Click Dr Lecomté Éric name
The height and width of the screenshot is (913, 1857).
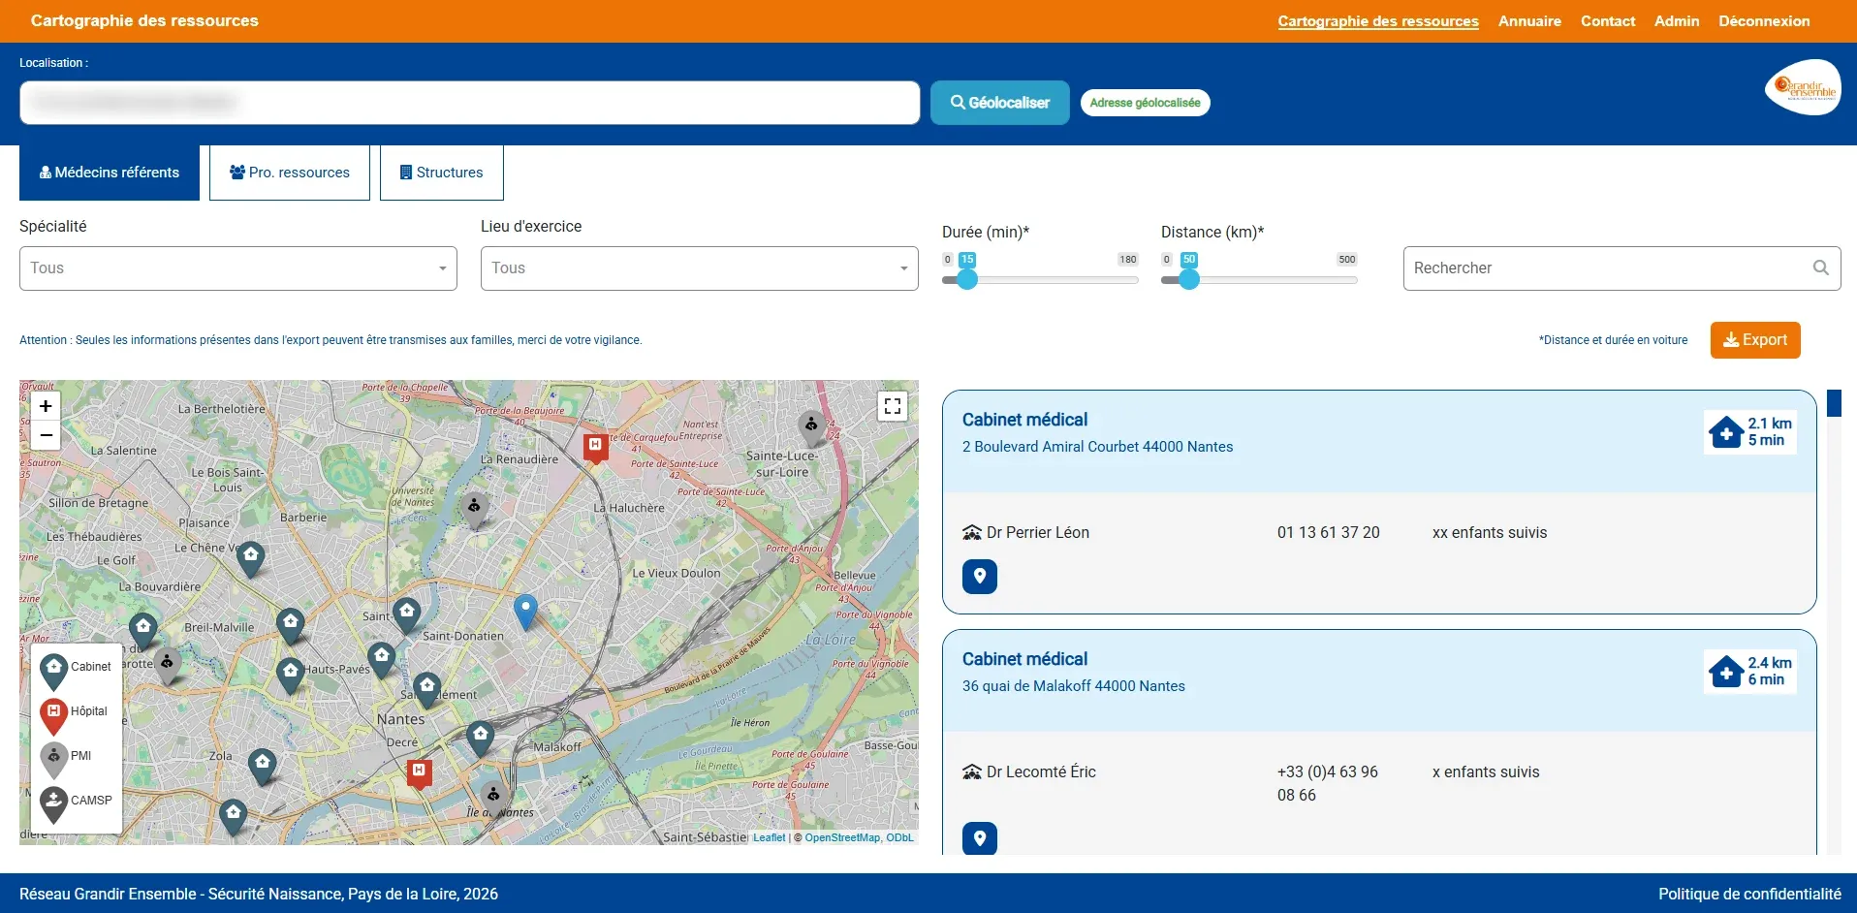pos(1041,772)
